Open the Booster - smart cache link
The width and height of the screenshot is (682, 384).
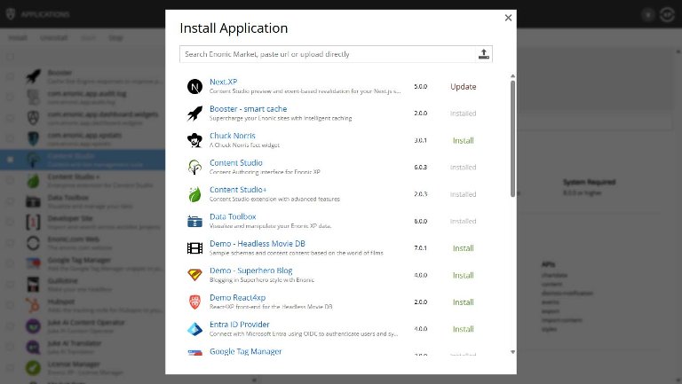(x=248, y=108)
